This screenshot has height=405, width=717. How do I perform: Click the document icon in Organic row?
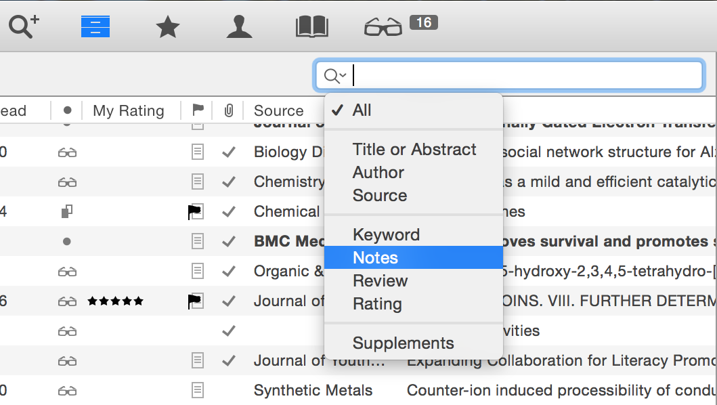198,271
